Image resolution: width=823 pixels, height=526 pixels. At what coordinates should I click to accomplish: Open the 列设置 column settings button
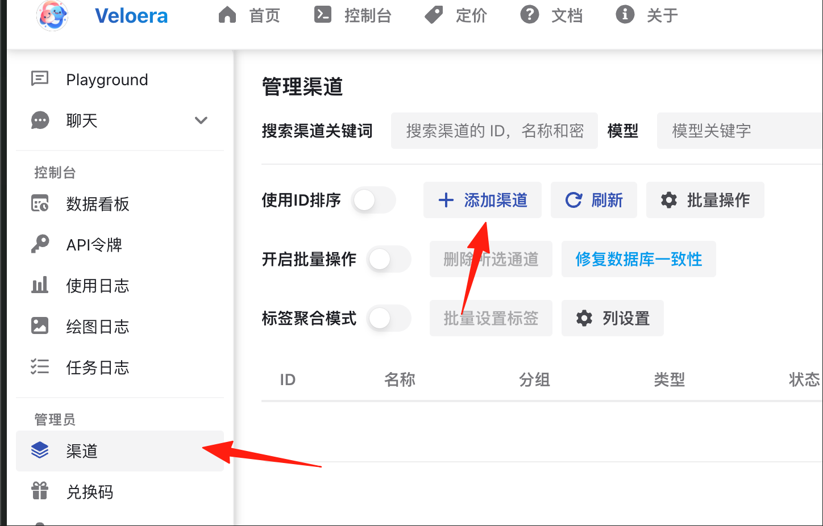pyautogui.click(x=613, y=318)
